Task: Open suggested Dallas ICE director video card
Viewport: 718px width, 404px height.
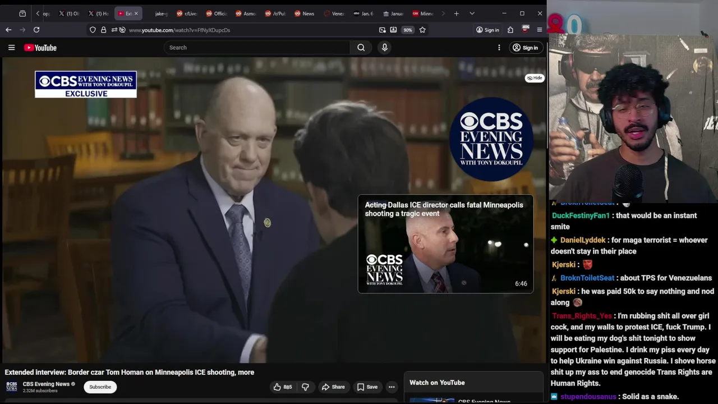Action: point(445,244)
